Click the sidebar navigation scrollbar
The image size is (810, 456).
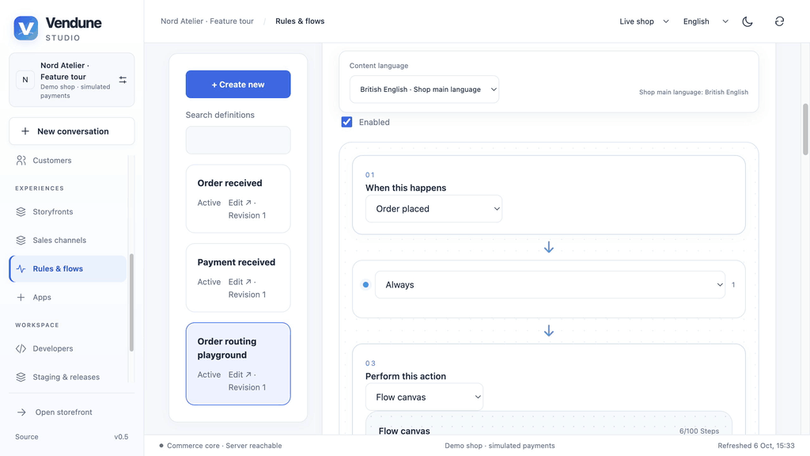tap(131, 302)
